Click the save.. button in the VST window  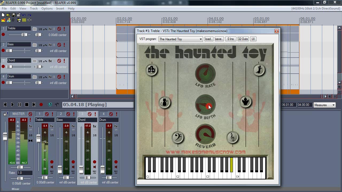coord(219,39)
